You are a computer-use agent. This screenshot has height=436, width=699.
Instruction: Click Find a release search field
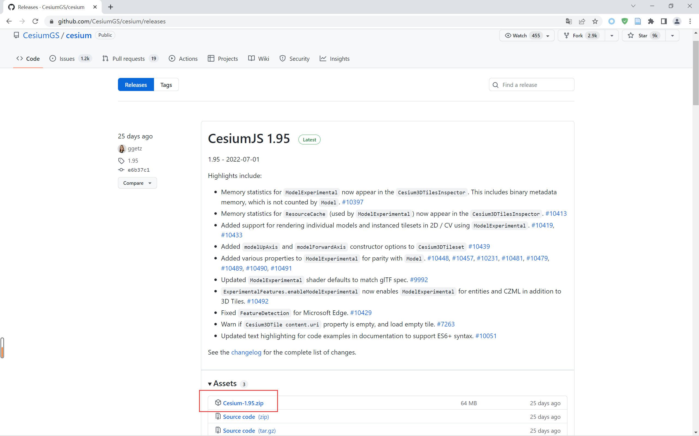[x=532, y=84]
